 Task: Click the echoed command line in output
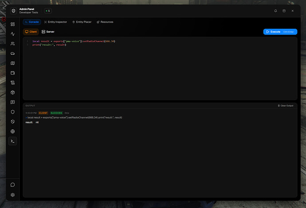74,117
